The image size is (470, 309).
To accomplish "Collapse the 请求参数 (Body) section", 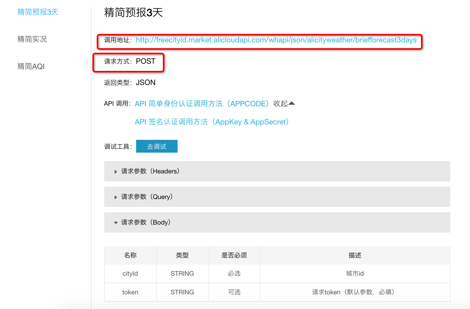I will (146, 222).
